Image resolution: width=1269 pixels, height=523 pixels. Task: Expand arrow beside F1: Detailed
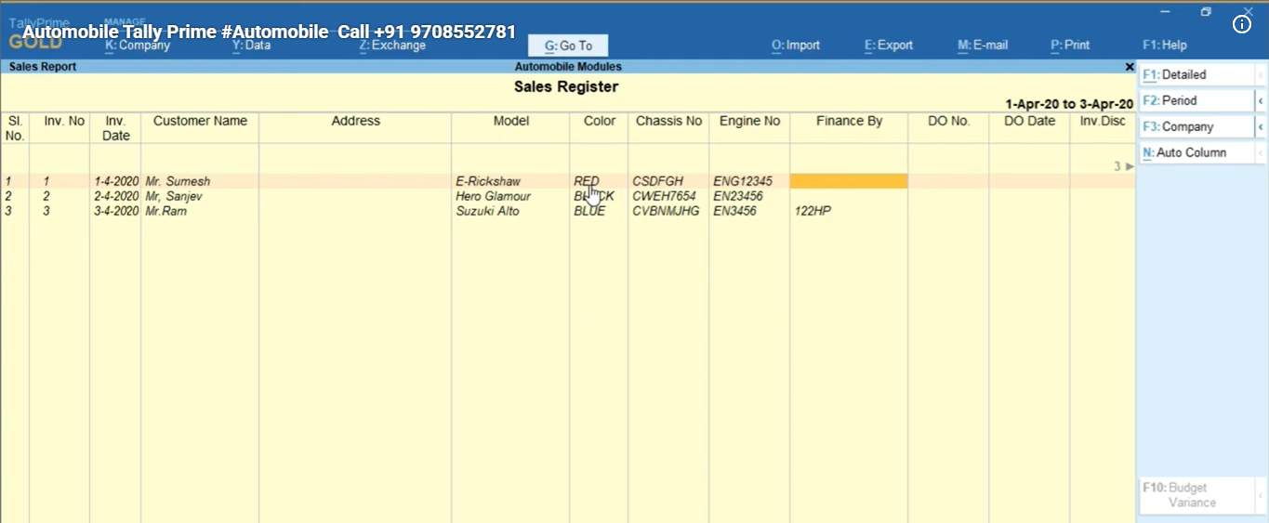1261,74
